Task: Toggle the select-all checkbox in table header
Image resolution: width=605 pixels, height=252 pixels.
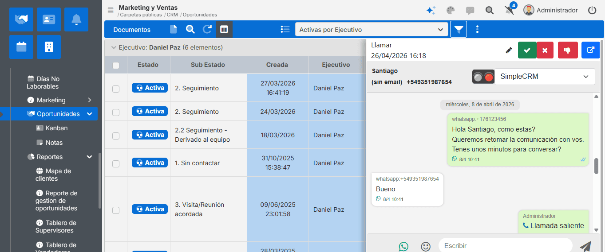Action: [x=116, y=65]
